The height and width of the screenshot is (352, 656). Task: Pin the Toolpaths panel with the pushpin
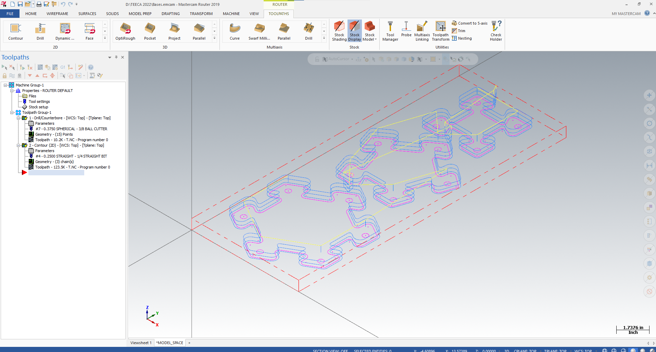(116, 57)
